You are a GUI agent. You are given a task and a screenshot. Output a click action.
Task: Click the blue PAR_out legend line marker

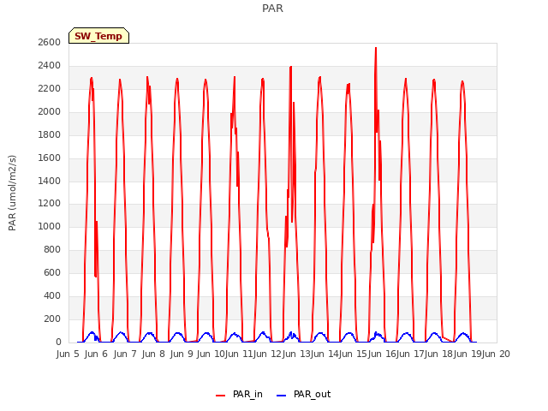282,396
